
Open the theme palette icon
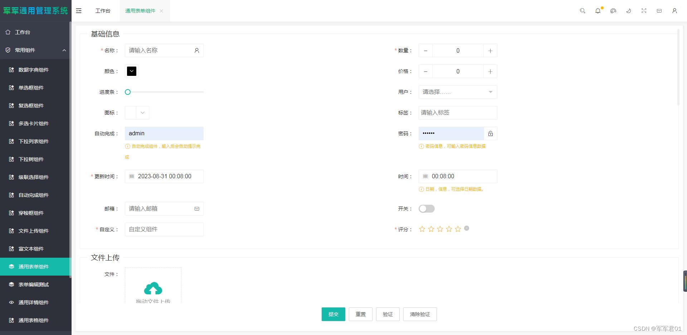click(613, 11)
